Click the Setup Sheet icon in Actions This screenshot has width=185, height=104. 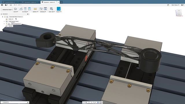click(x=29, y=9)
